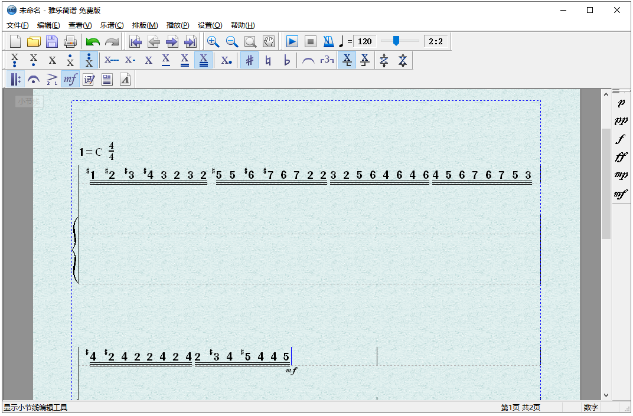This screenshot has height=416, width=633.
Task: Select the fermata tool
Action: [x=34, y=79]
